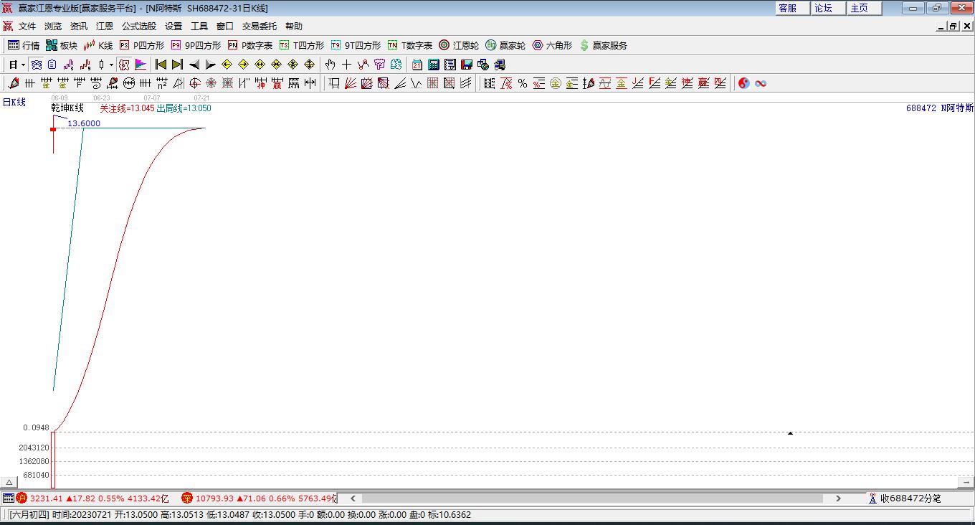Expand panel with bottom-left up triangle

(x=9, y=482)
